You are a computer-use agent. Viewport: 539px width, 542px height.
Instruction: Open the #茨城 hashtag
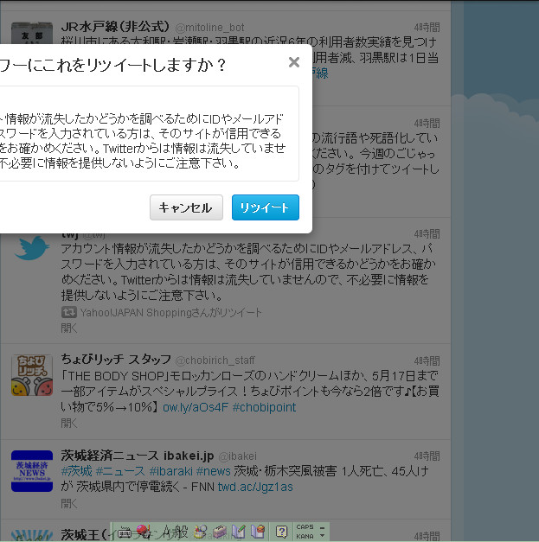(76, 471)
